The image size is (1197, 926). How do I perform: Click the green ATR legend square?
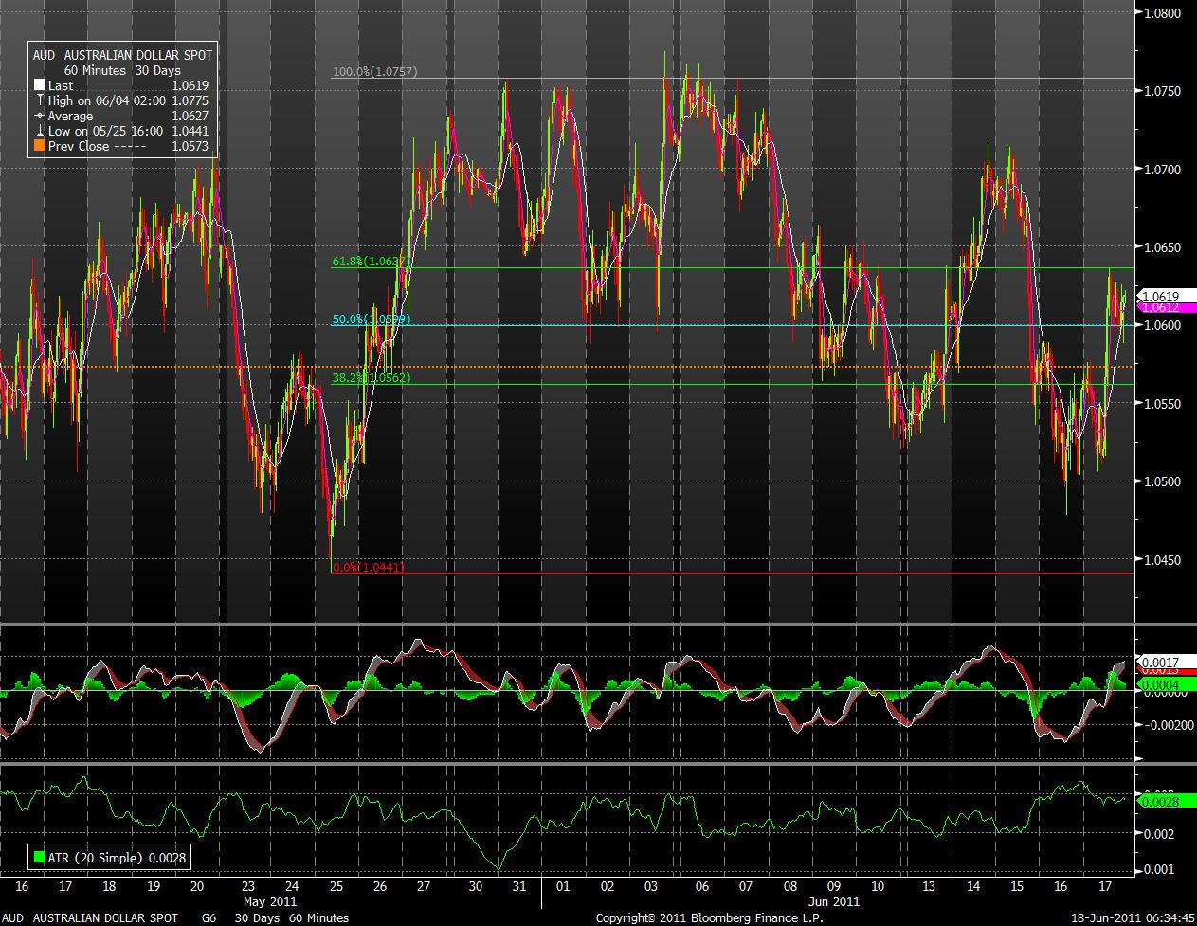[40, 859]
